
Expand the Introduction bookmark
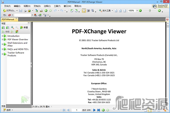pos(3,36)
